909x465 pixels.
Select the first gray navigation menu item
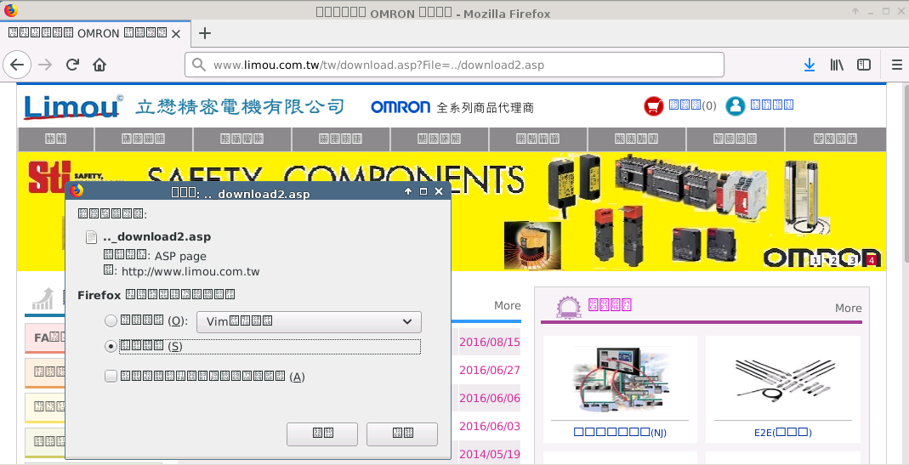(55, 139)
